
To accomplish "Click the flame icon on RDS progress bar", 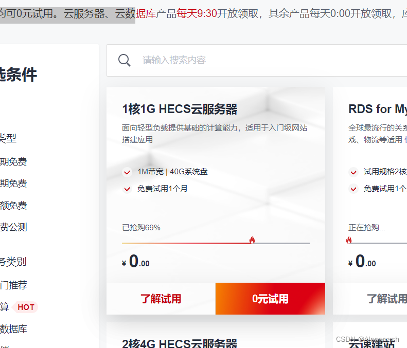I will pos(349,240).
